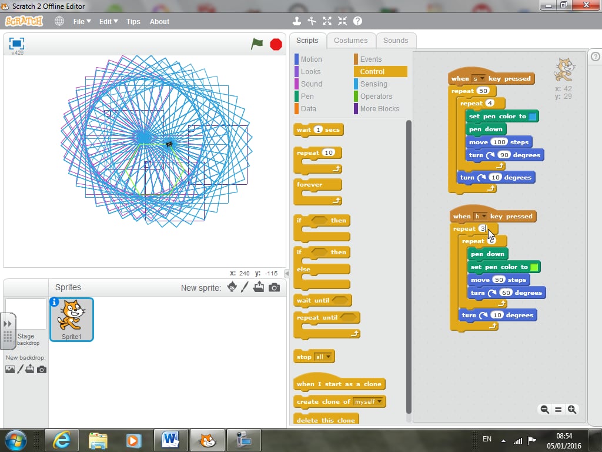This screenshot has height=452, width=602.
Task: Open Sprite1 info button
Action: coord(54,302)
